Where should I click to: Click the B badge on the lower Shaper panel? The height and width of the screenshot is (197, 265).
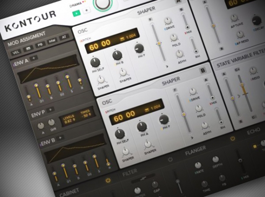point(203,70)
